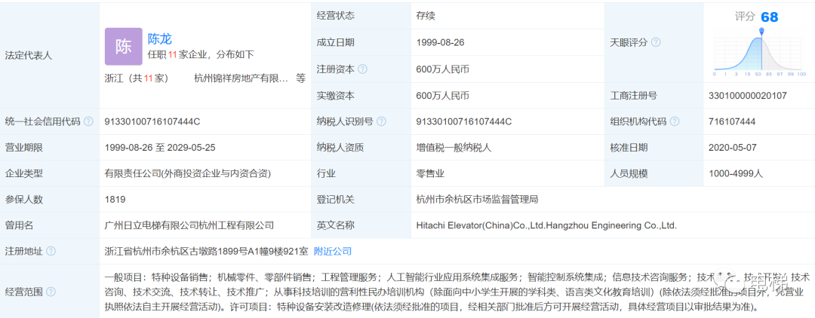Click the 经营范围 business scope paragraph
The image size is (815, 318).
pyautogui.click(x=457, y=292)
